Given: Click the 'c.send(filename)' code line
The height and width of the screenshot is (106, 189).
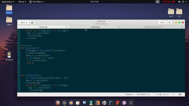Looking at the screenshot, I should tap(35, 53).
